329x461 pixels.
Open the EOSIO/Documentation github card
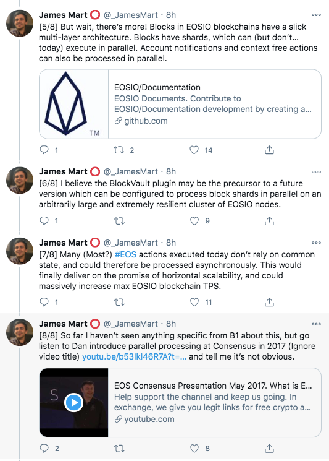click(x=180, y=104)
